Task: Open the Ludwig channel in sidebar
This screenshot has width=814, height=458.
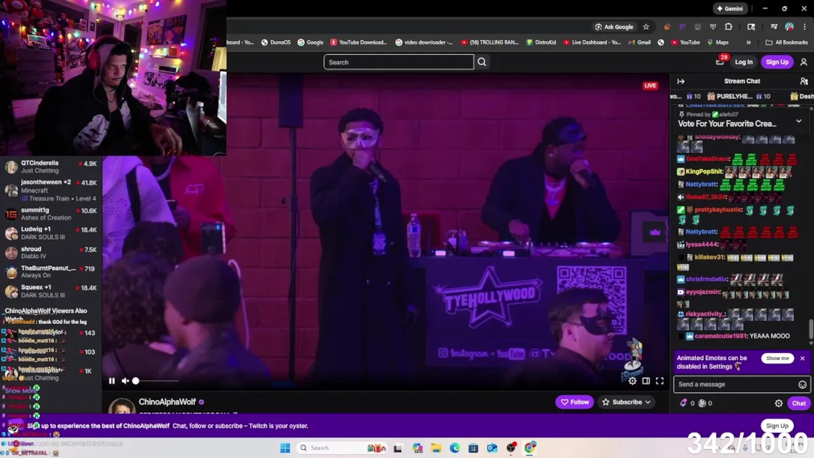Action: tap(51, 233)
